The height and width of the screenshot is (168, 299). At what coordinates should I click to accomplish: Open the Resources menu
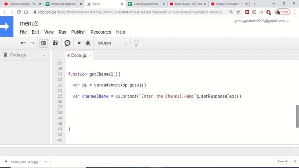pyautogui.click(x=101, y=32)
